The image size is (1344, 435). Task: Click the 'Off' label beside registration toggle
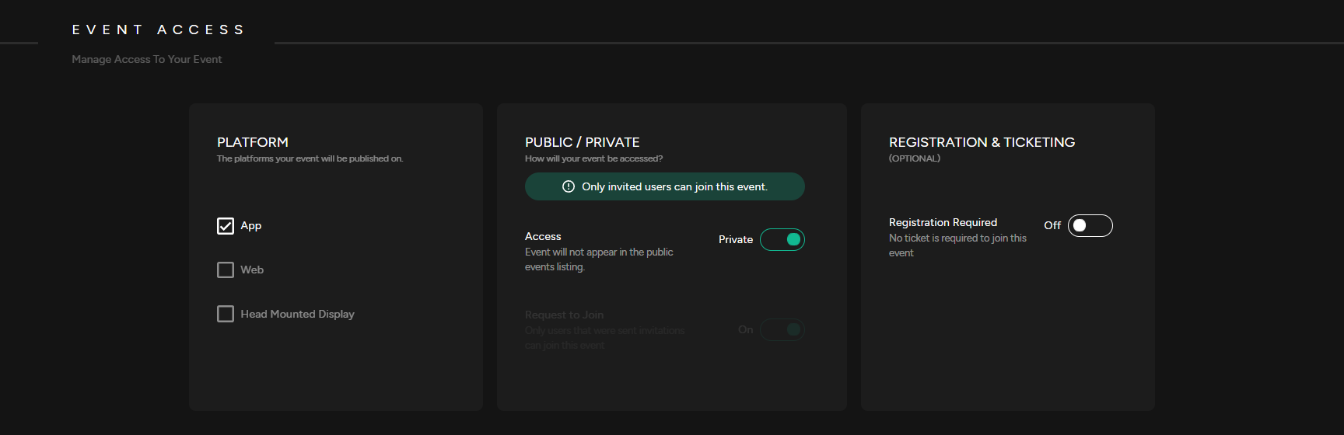pos(1052,225)
